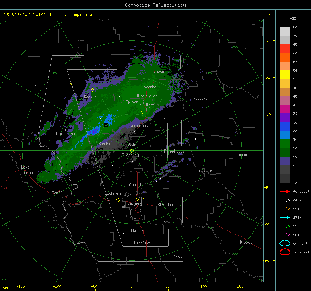Click the Sylvan label on map
Viewport: 311px width, 291px height.
pos(132,102)
